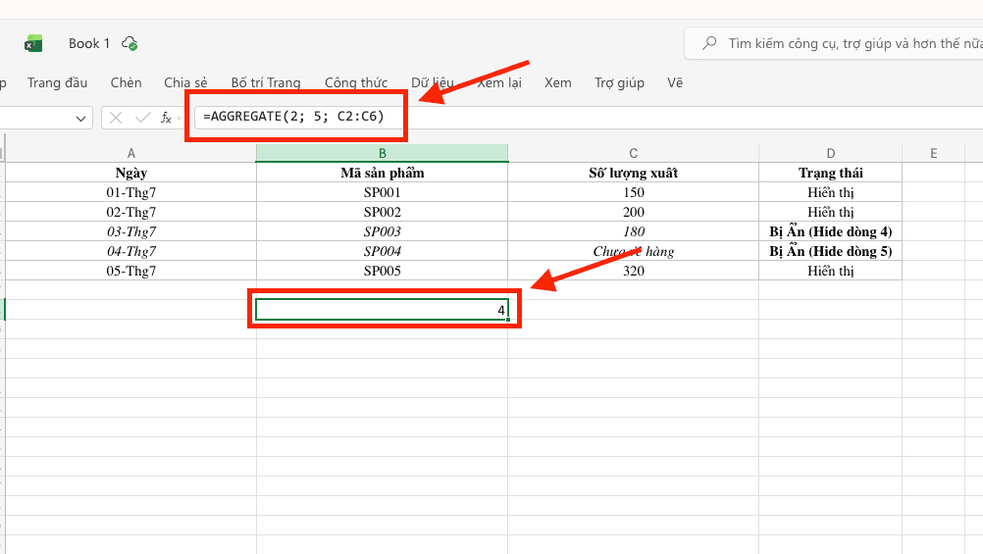Select cell containing SP003

[x=383, y=231]
